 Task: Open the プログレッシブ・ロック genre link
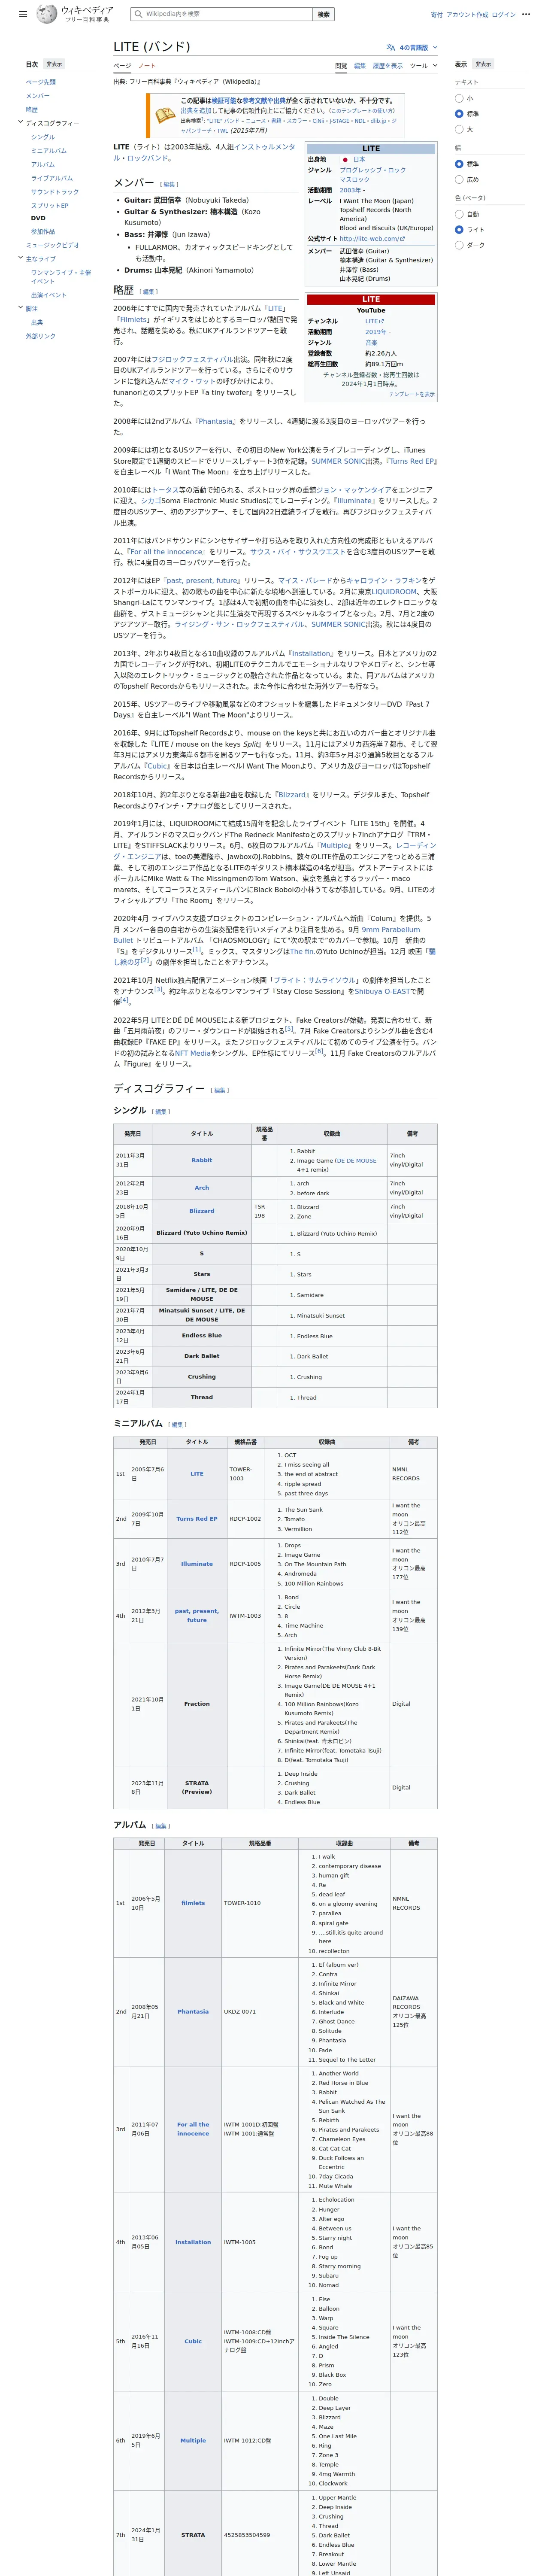pos(372,170)
